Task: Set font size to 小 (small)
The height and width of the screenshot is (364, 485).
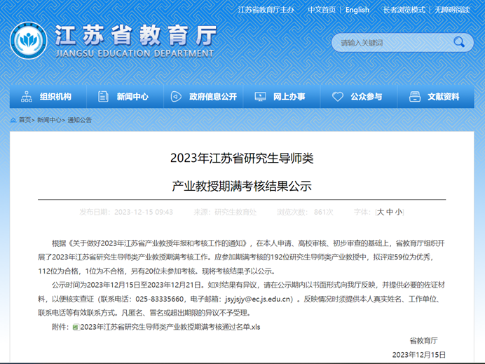Action: click(398, 212)
